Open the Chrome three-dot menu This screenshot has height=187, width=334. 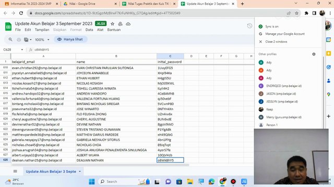tap(330, 13)
